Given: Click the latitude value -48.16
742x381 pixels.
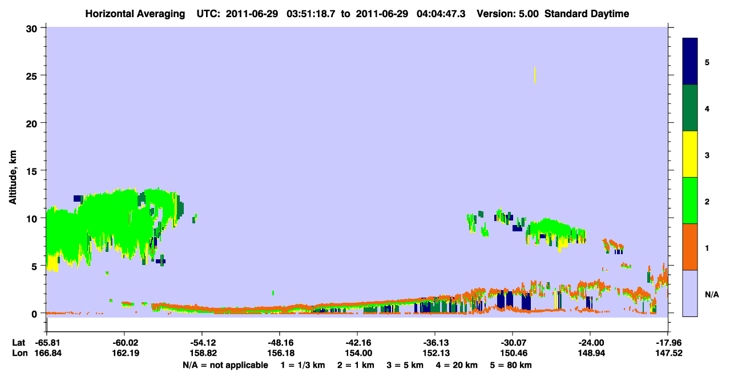Looking at the screenshot, I should coord(279,343).
